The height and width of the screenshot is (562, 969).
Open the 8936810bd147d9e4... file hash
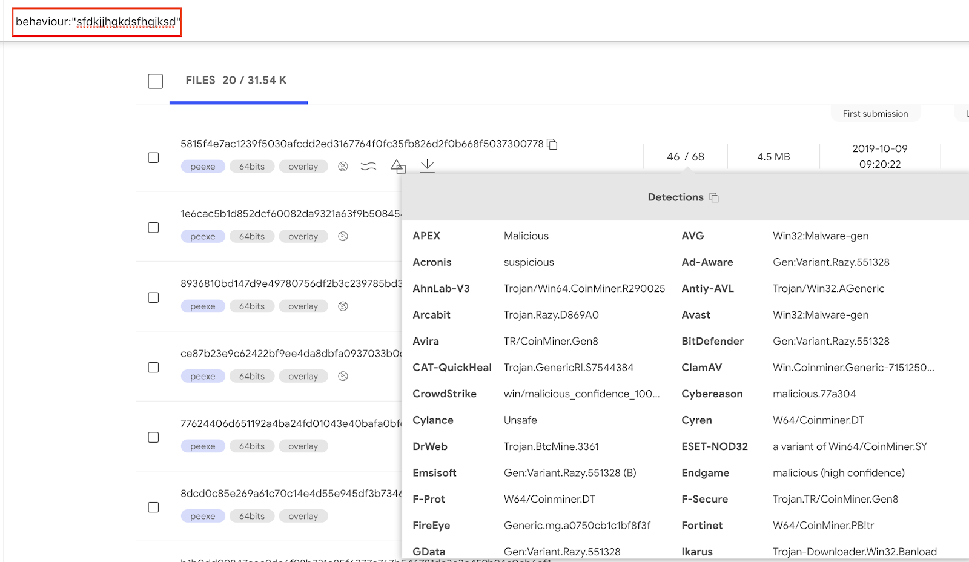[x=291, y=283]
